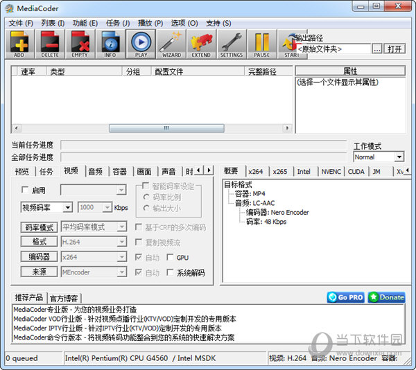Click the file list left scroll arrow
The image size is (416, 370).
(17, 128)
